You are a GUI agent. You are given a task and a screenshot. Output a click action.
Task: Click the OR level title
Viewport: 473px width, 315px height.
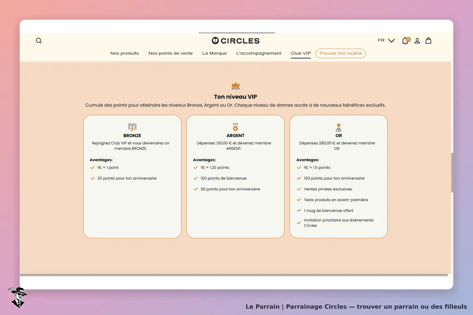tap(339, 136)
